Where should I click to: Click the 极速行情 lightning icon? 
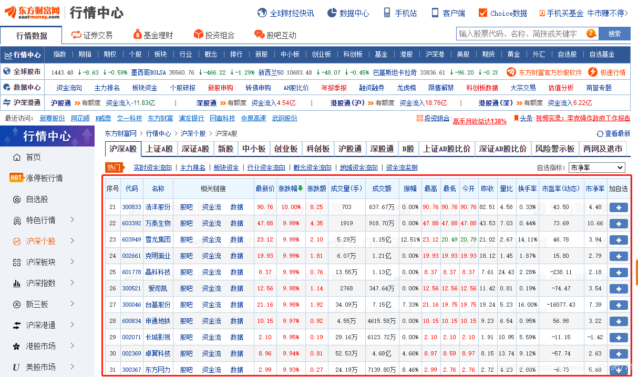[593, 72]
